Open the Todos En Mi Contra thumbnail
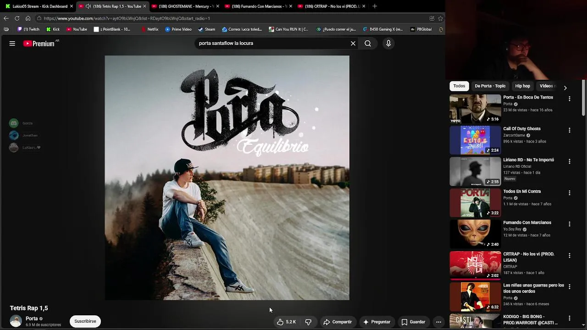 coord(475,203)
